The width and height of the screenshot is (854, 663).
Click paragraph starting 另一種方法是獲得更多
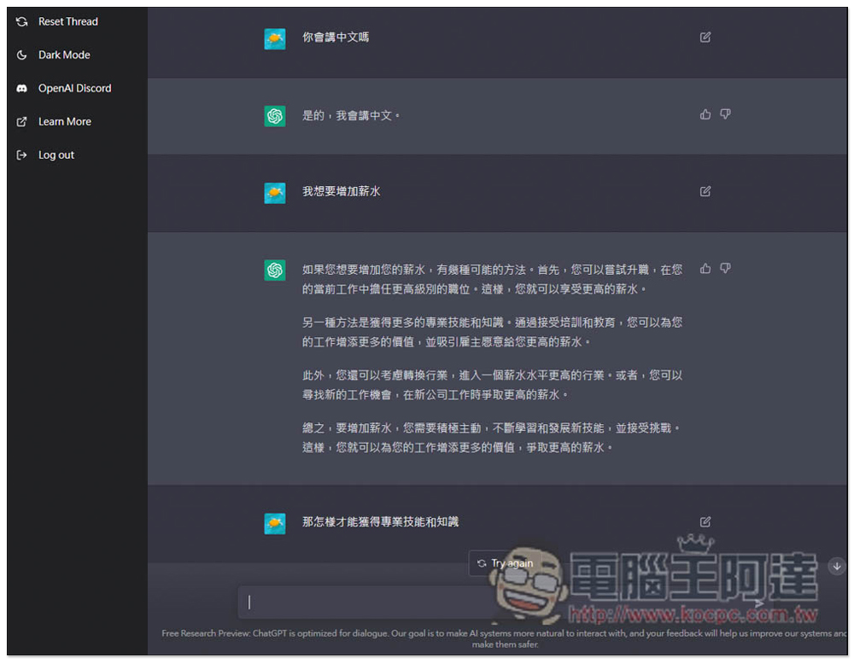[x=493, y=332]
